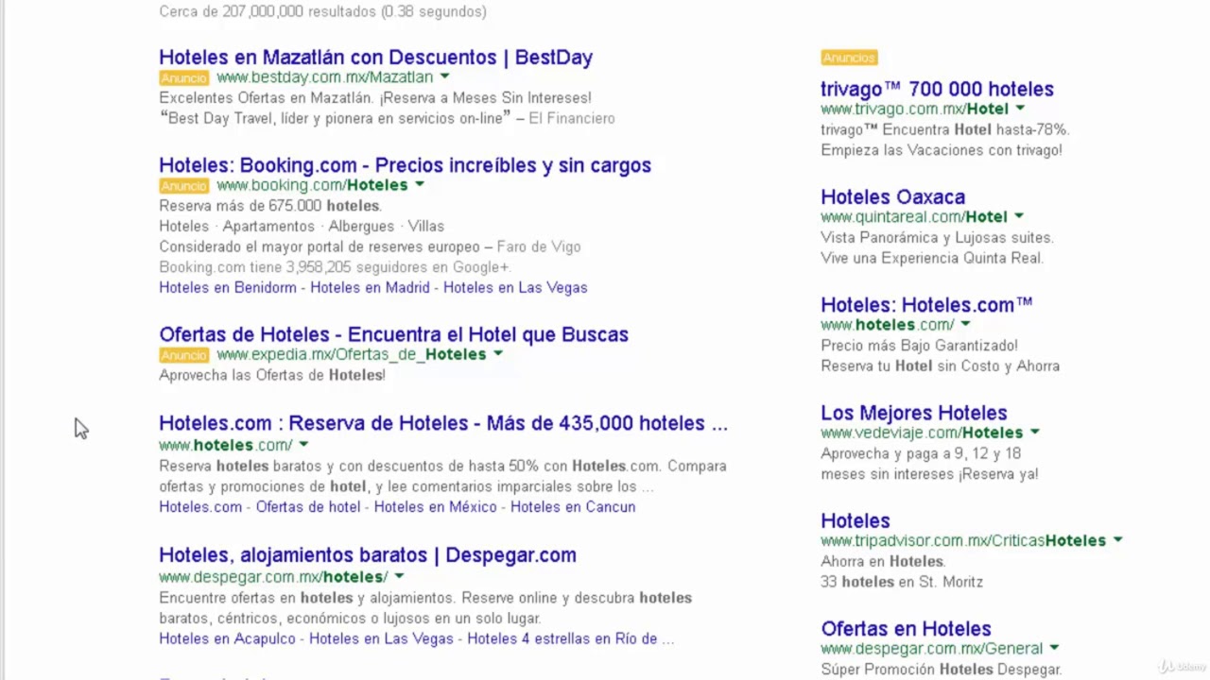Open Ofertas de Hoteles Expedia result title
The image size is (1210, 680).
[393, 334]
